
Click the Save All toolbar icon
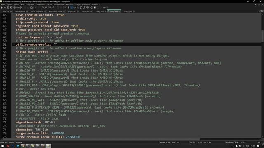click(11, 7)
